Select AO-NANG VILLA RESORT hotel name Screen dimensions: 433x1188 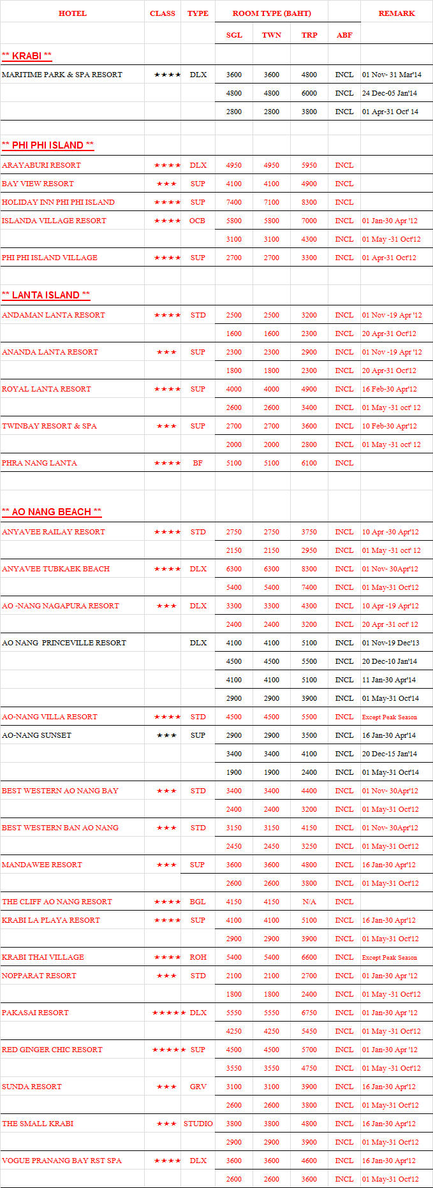pos(50,717)
